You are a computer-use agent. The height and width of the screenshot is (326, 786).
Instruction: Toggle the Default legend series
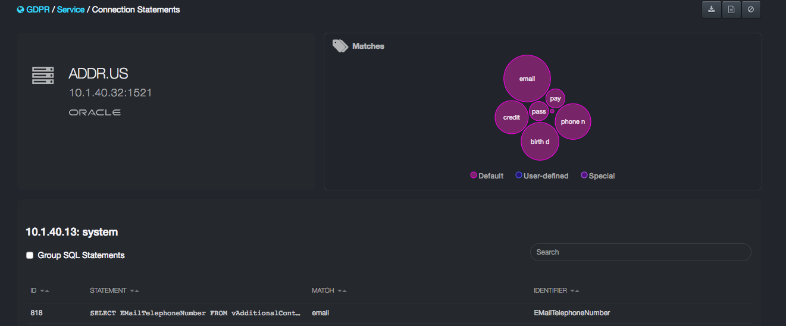(x=487, y=175)
